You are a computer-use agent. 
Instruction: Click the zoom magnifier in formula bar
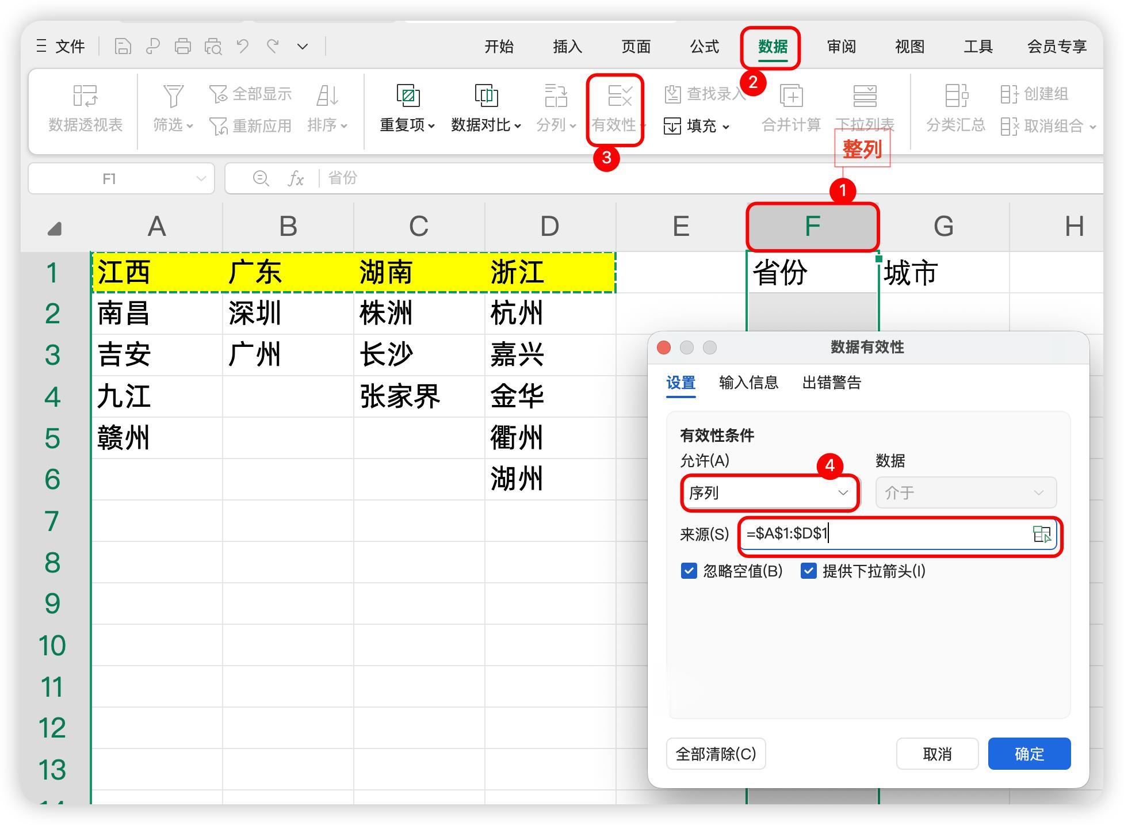(x=261, y=178)
